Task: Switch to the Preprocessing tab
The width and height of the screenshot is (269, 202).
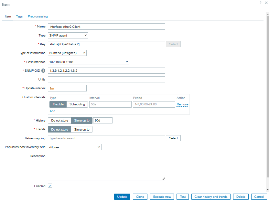Action: click(38, 16)
